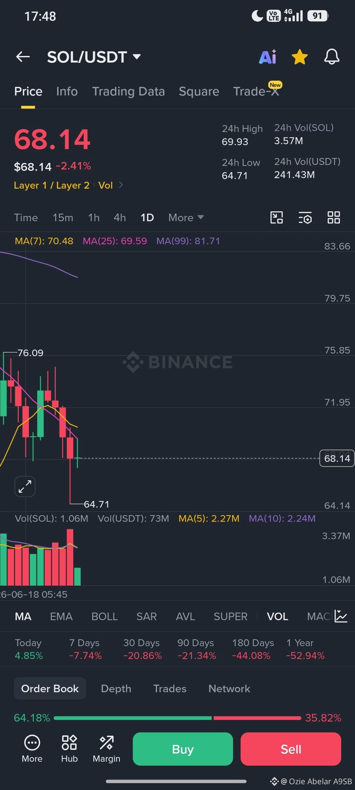Screen dimensions: 355x790
Task: Tap 30 Days -20.86% performance
Action: (x=142, y=649)
